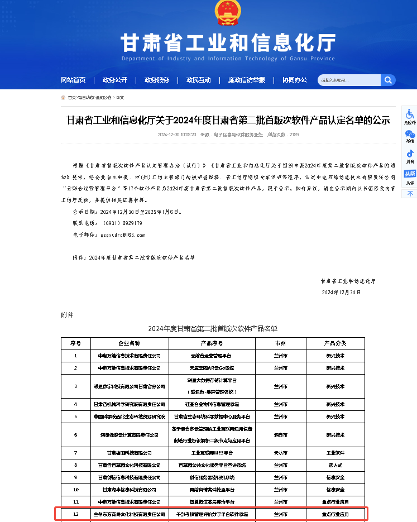
Task: Click the national emblem at page top
Action: 228,12
